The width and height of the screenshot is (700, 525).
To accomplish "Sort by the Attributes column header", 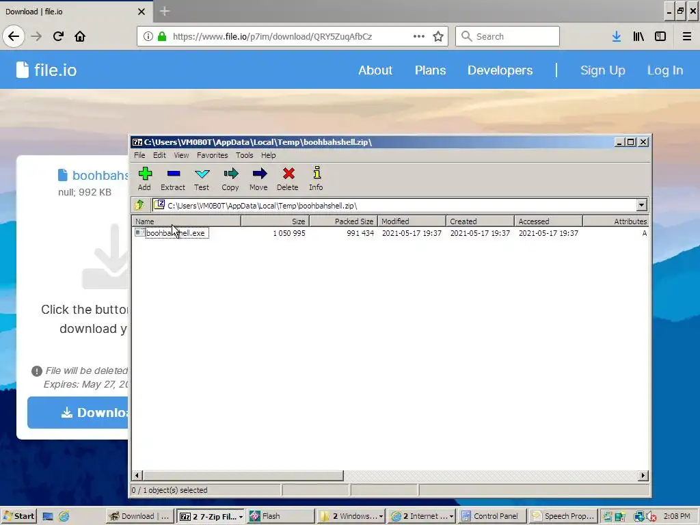I will [616, 221].
